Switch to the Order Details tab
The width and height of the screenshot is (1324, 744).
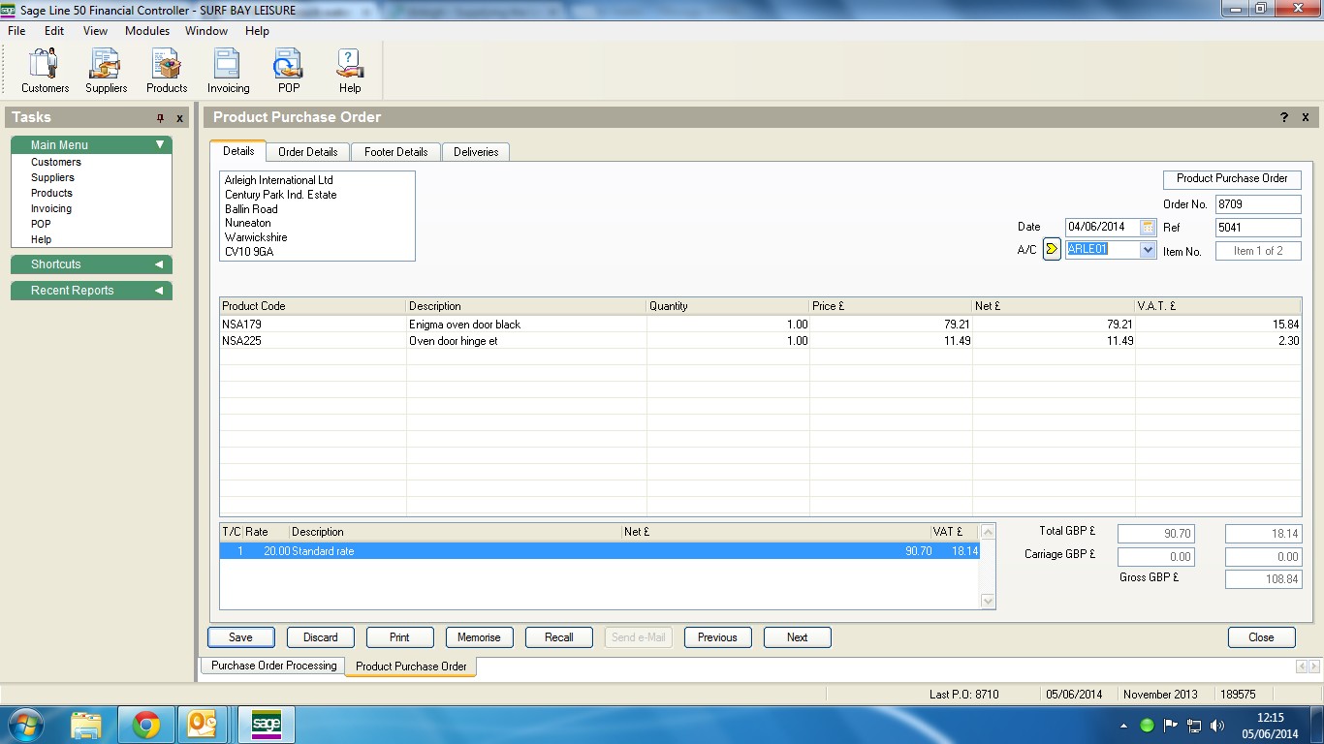pyautogui.click(x=307, y=152)
